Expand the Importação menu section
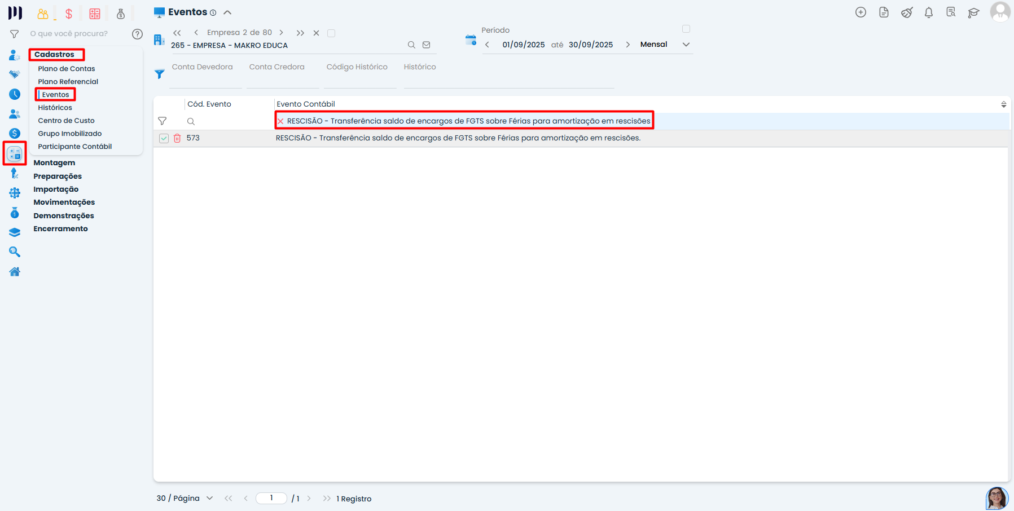 pyautogui.click(x=56, y=190)
